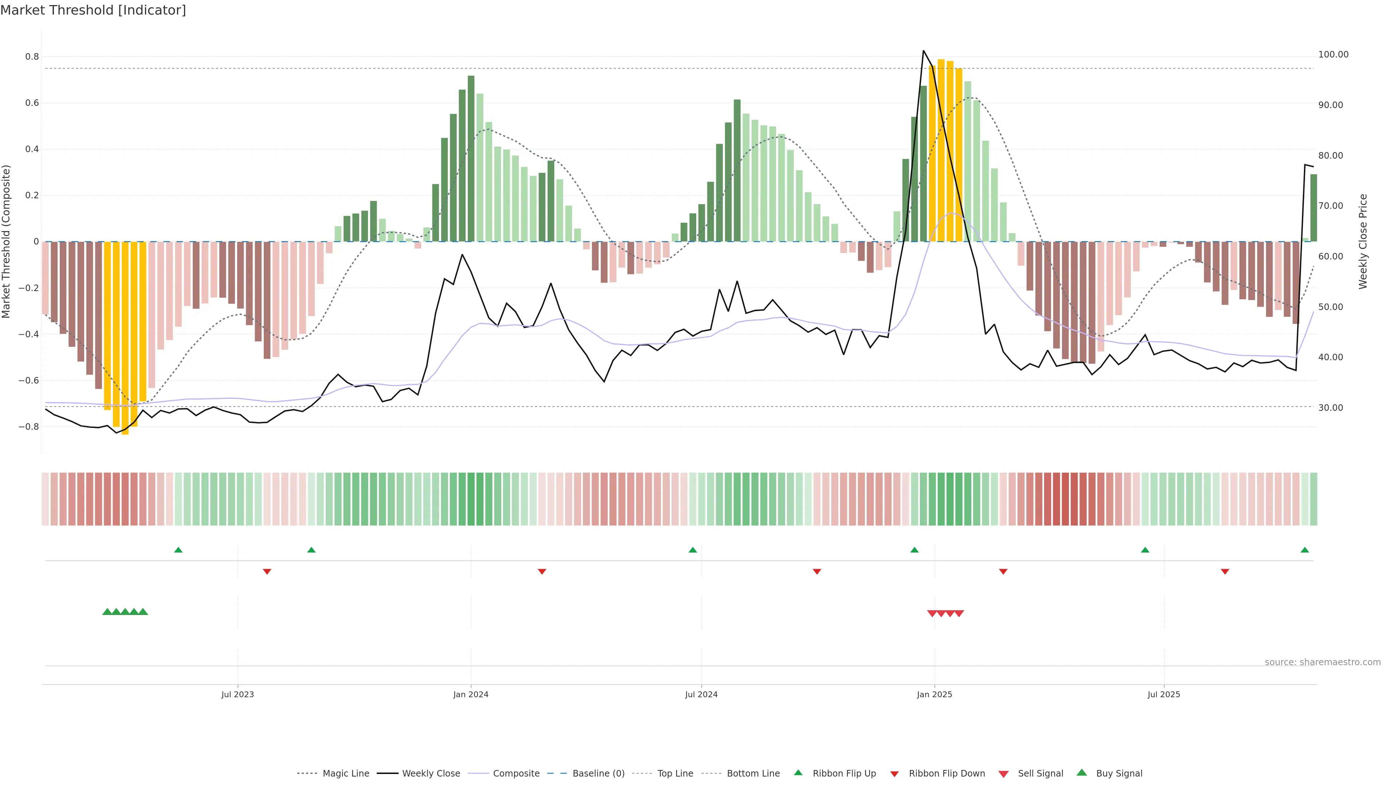This screenshot has width=1399, height=786.
Task: Toggle the Top Line legend entry
Action: click(675, 774)
